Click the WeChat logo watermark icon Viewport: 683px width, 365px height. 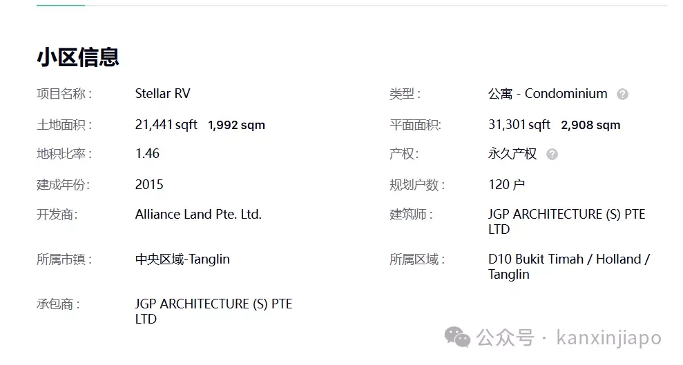457,337
